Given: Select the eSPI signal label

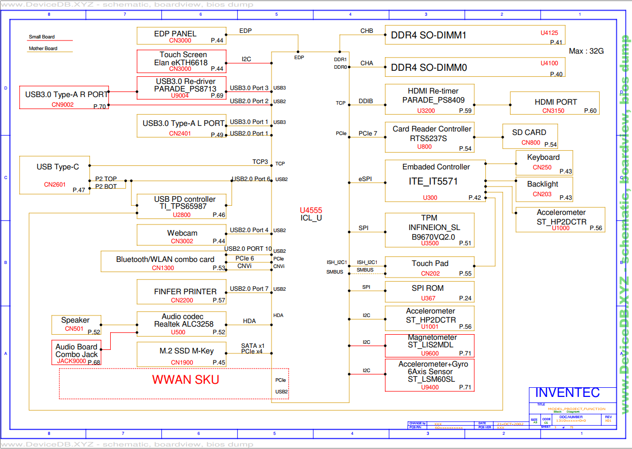Looking at the screenshot, I should point(366,179).
